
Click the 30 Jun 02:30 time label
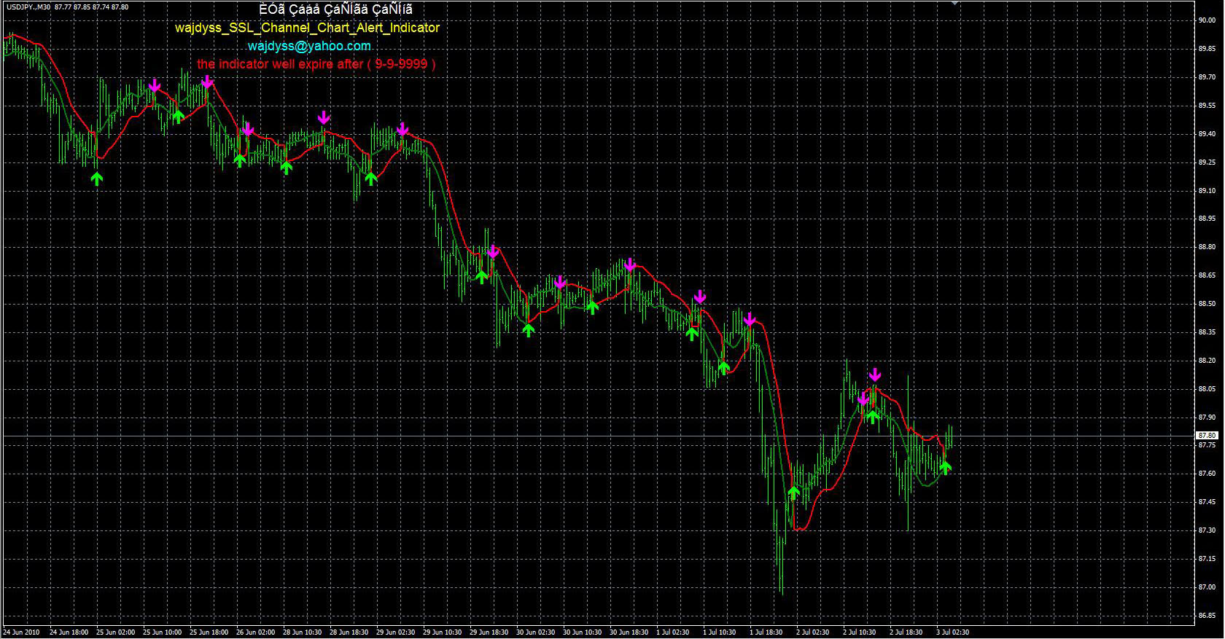point(535,632)
